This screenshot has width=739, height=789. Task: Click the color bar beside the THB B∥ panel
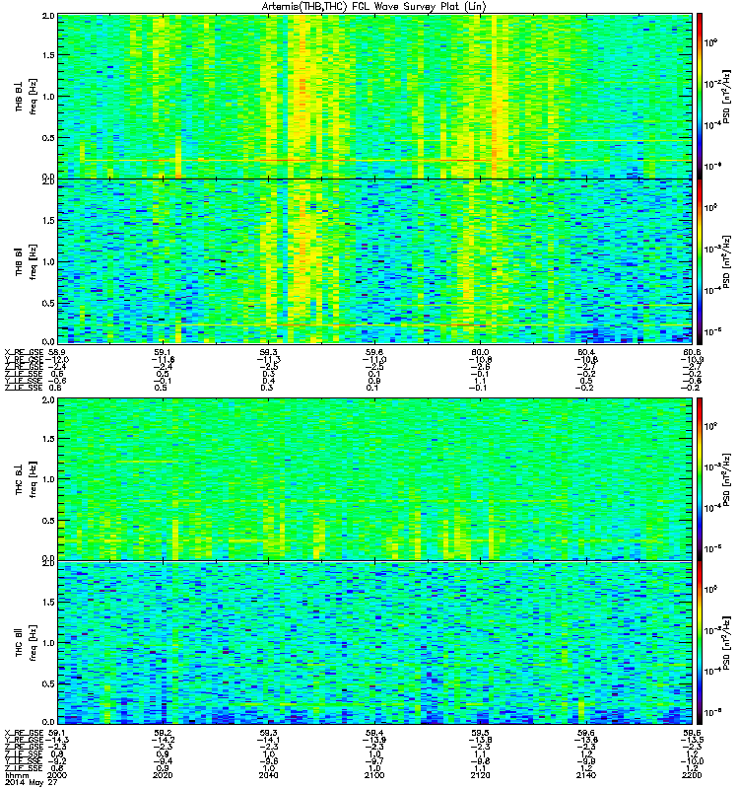click(700, 261)
